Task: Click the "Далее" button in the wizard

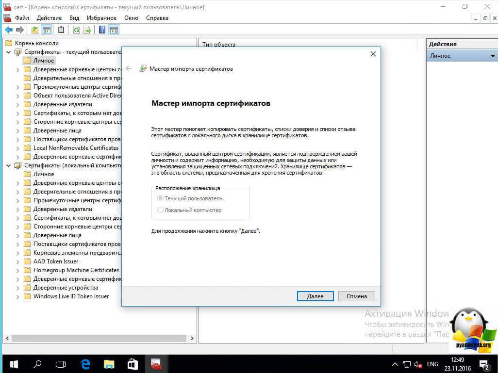Action: coord(315,296)
